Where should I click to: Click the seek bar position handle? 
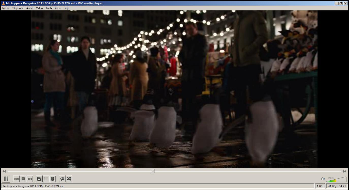[x=153, y=171]
